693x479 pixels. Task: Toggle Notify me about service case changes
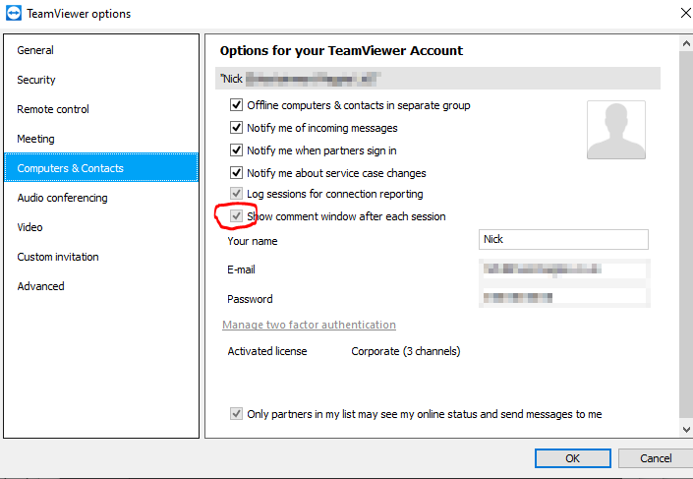237,172
